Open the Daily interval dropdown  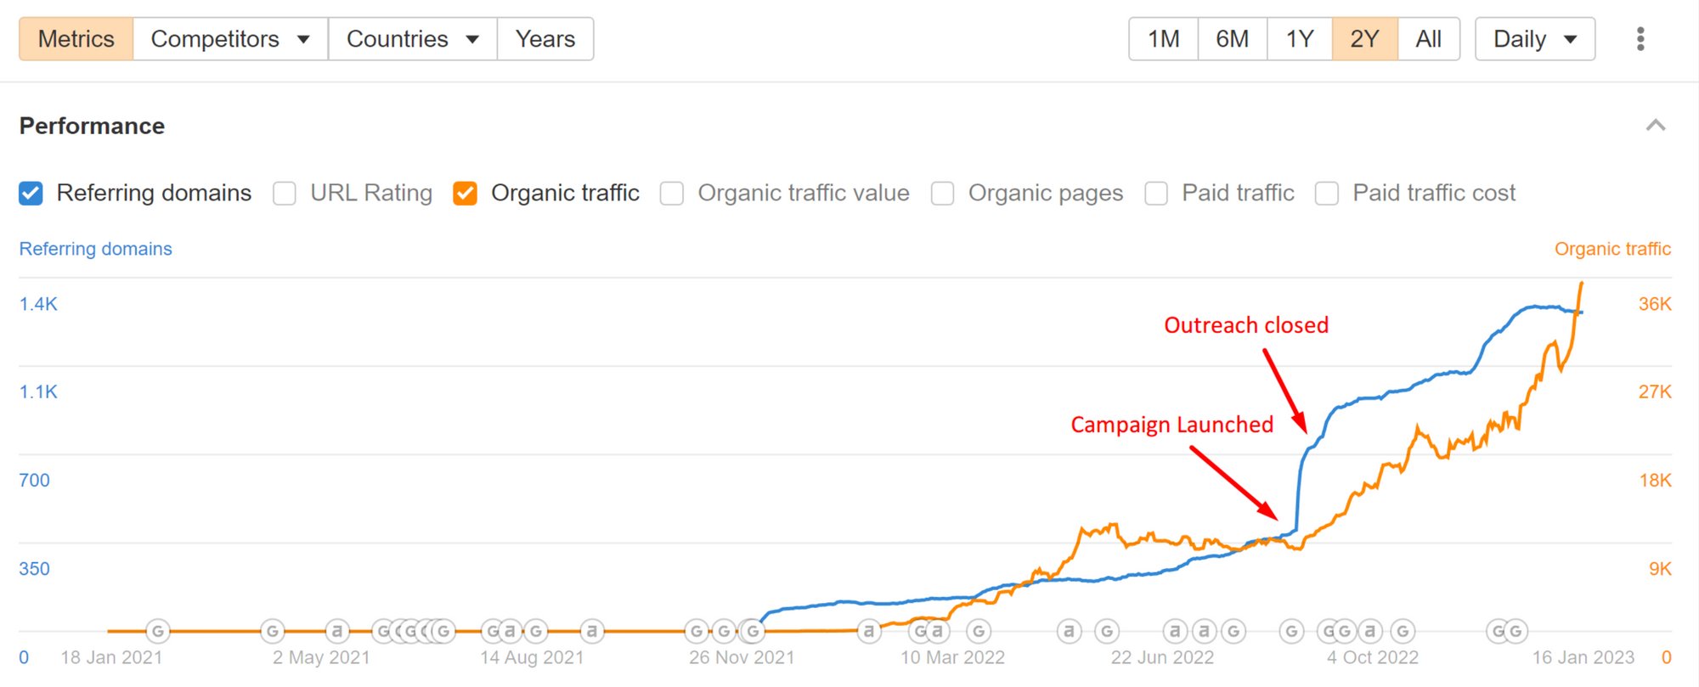click(x=1535, y=39)
